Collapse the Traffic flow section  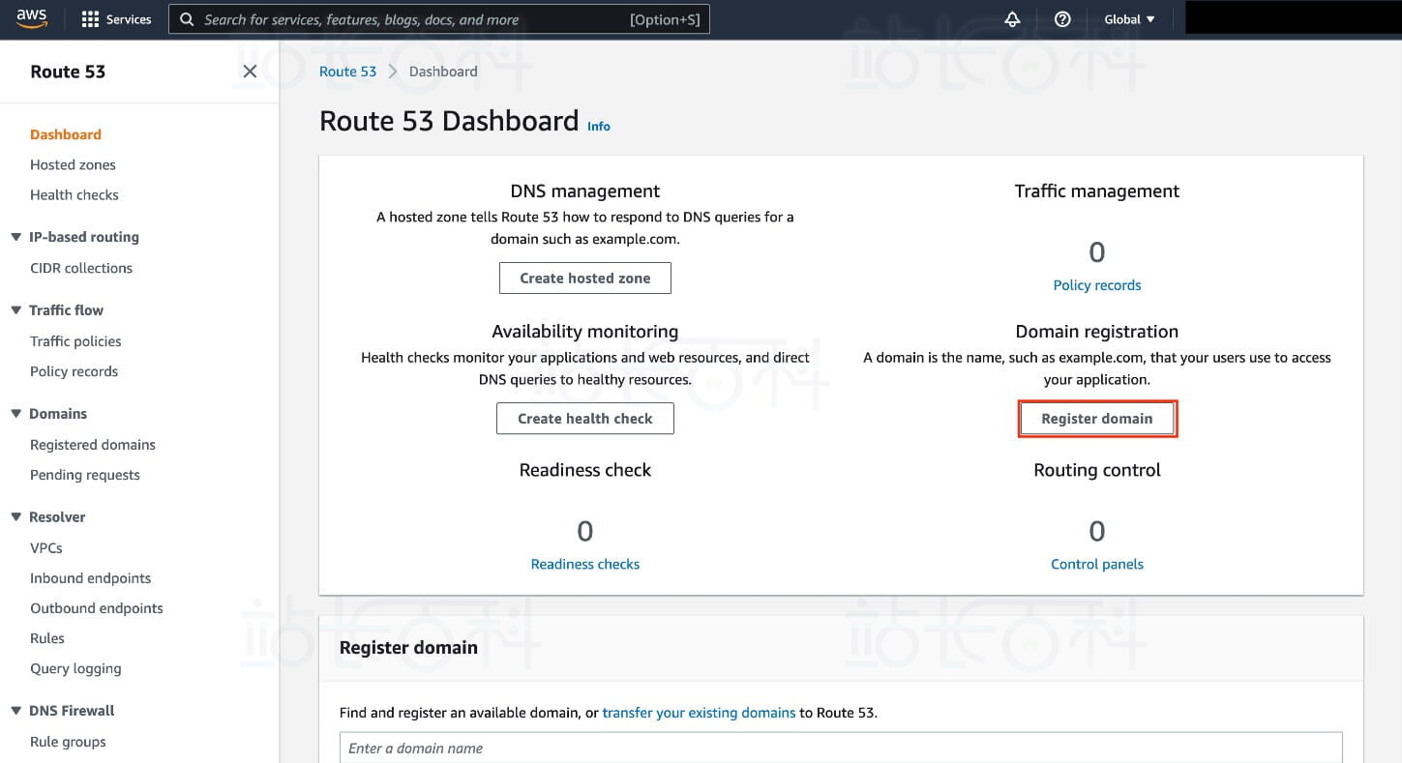pos(16,310)
